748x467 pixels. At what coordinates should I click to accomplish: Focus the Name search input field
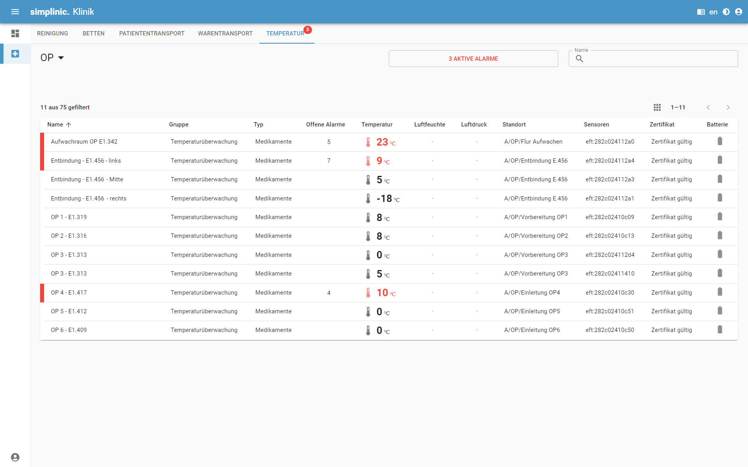coord(658,59)
